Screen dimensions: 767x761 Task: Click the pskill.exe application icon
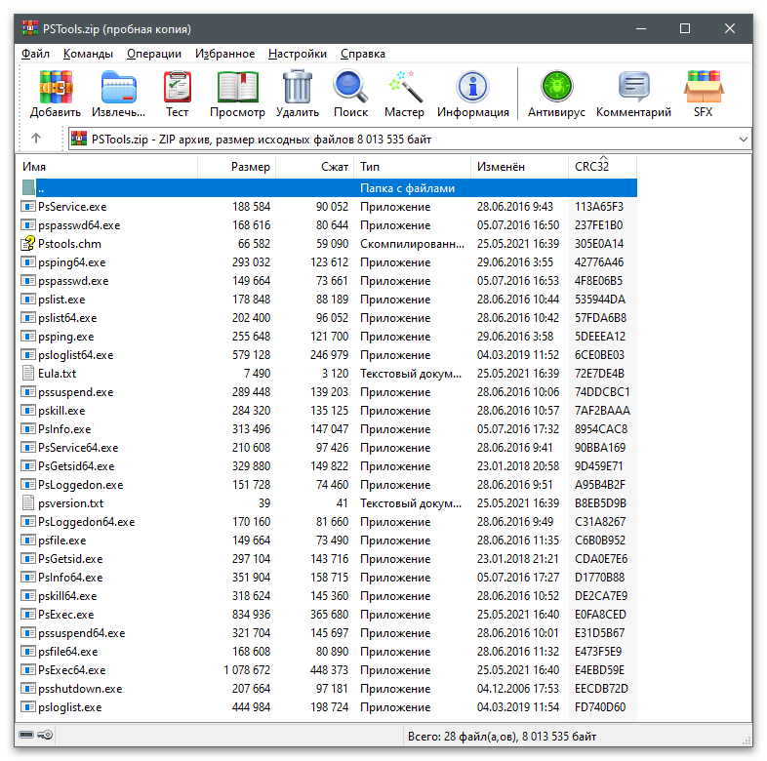tap(28, 411)
